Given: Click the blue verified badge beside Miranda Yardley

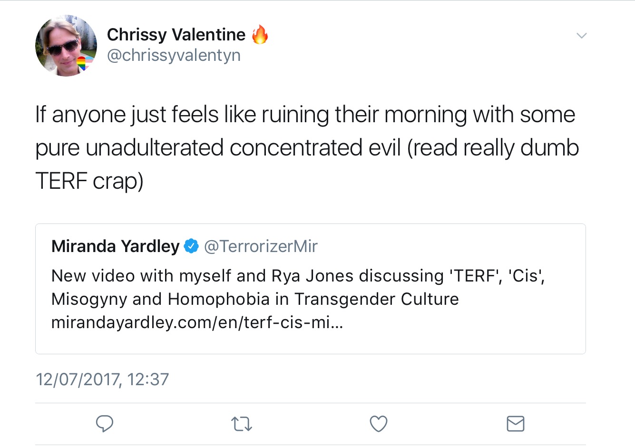Looking at the screenshot, I should [191, 246].
